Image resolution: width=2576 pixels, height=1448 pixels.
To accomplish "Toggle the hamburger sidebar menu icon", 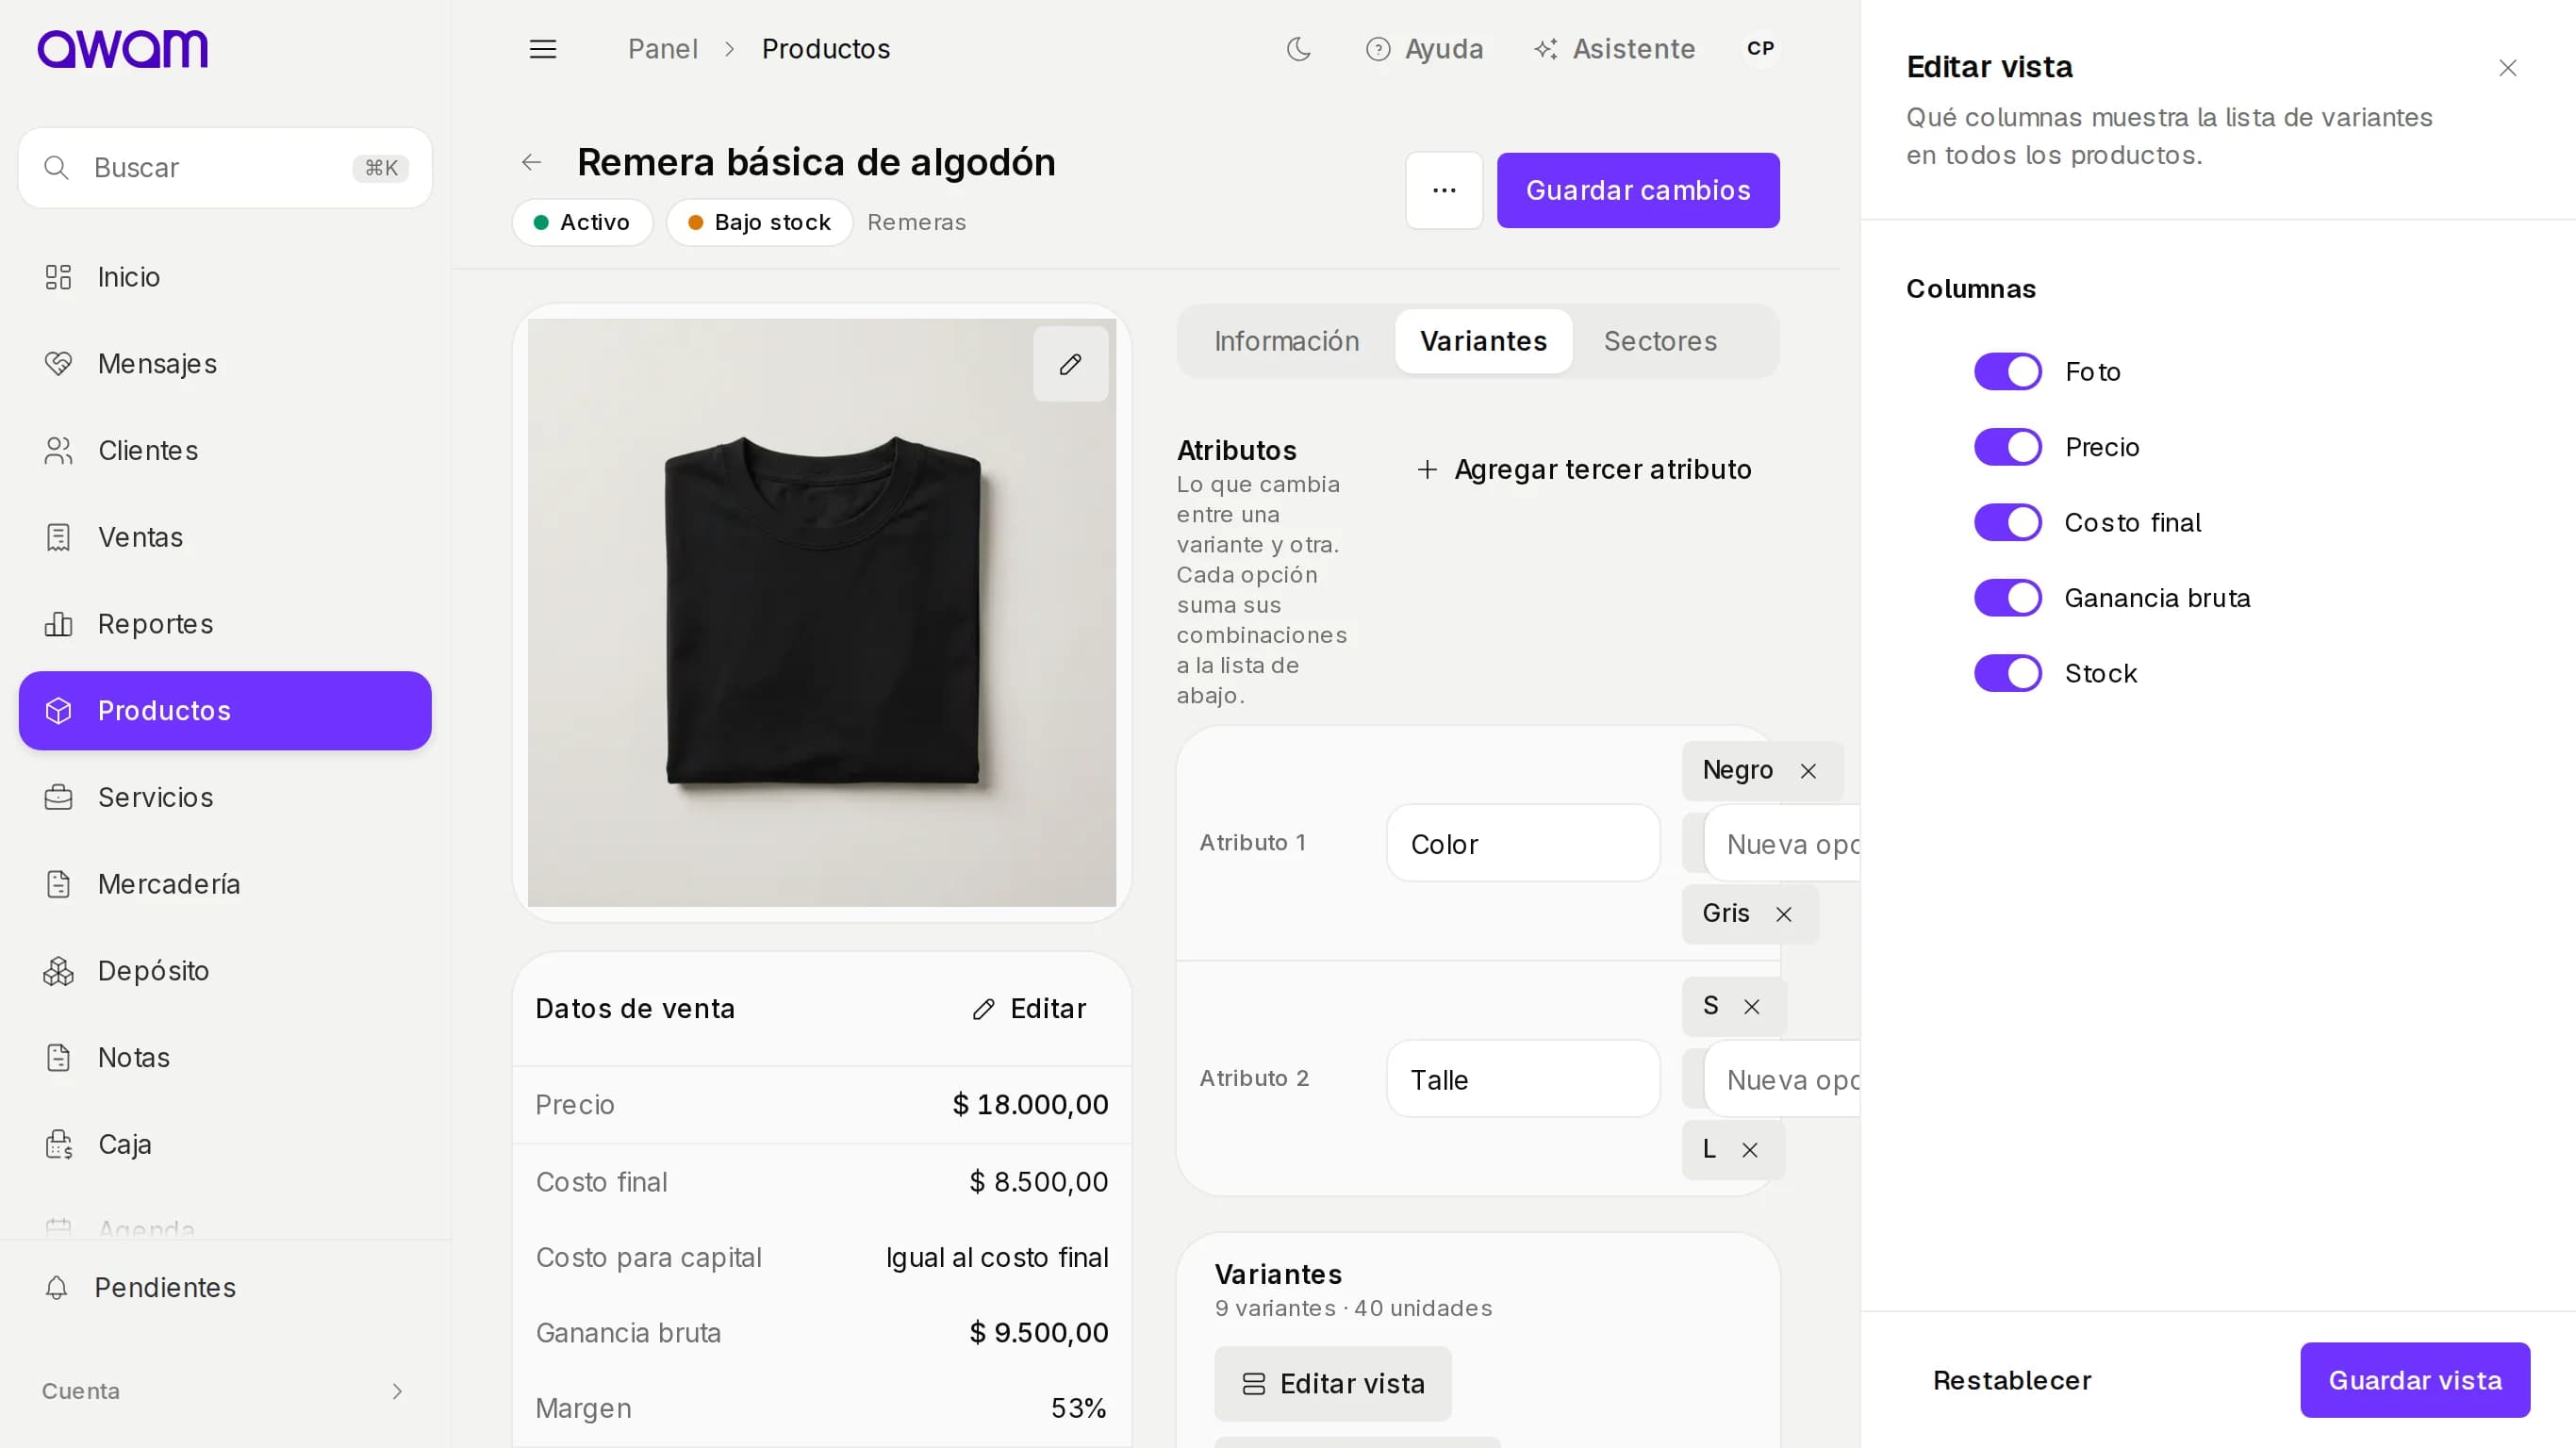I will click(x=542, y=49).
